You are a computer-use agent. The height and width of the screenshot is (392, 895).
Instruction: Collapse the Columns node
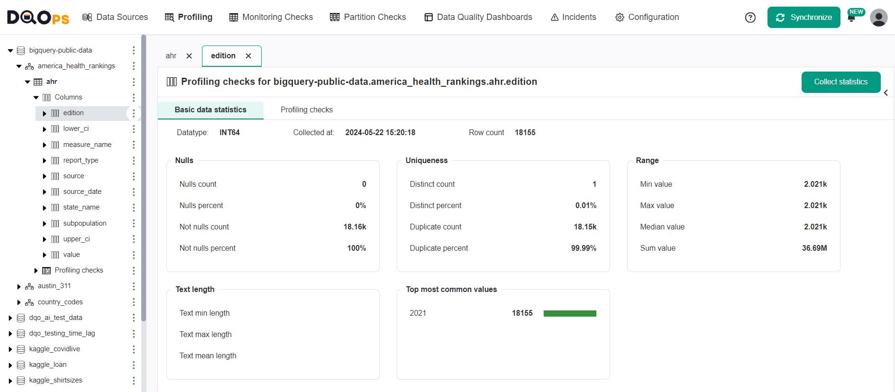pyautogui.click(x=36, y=98)
